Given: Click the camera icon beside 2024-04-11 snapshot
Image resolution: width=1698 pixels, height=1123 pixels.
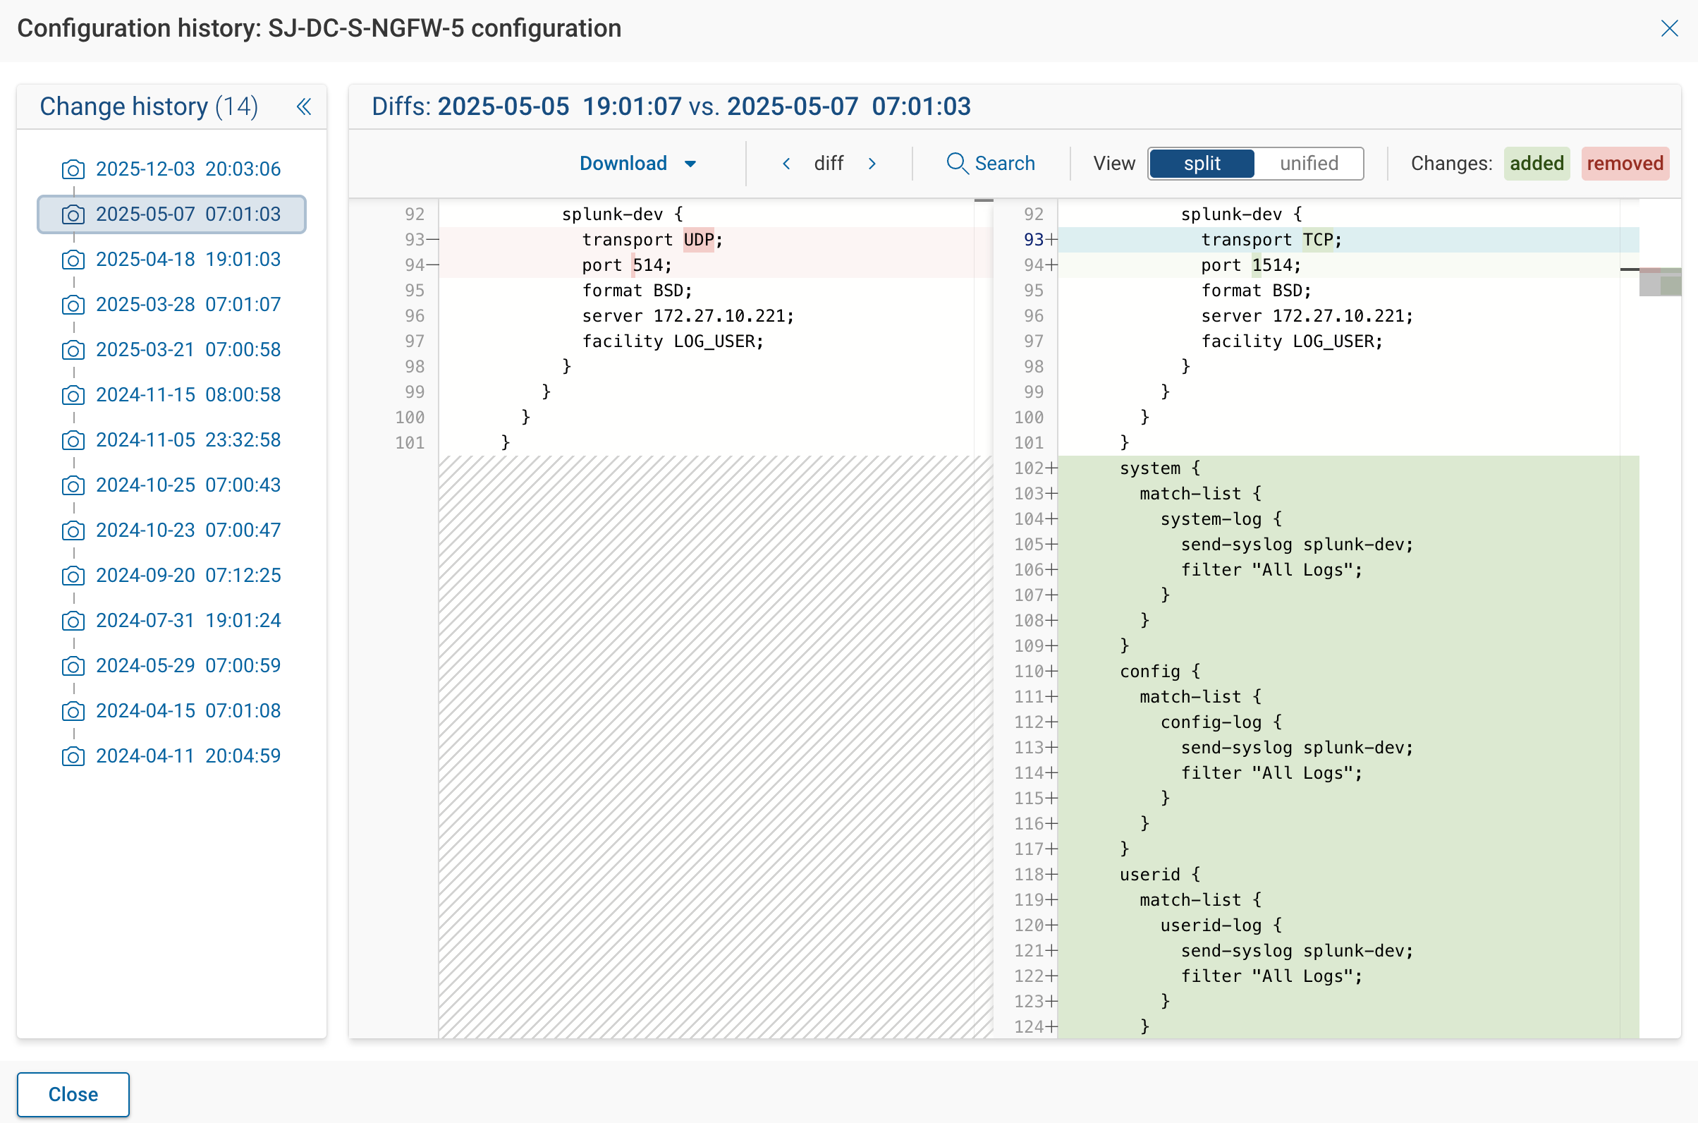Looking at the screenshot, I should click(x=73, y=756).
